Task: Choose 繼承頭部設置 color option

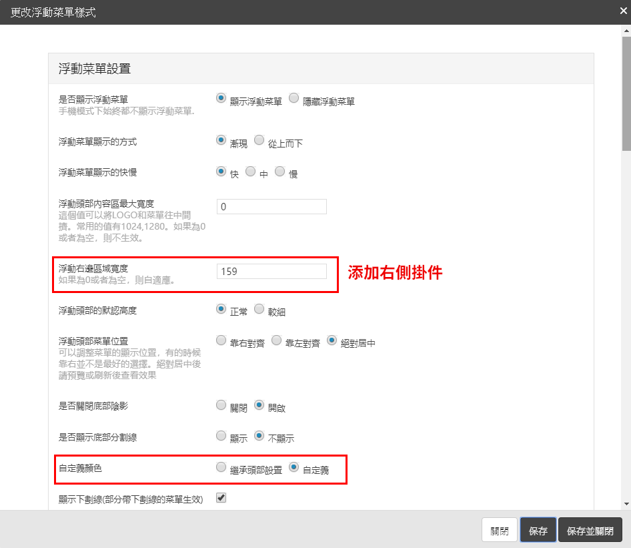Action: [221, 467]
